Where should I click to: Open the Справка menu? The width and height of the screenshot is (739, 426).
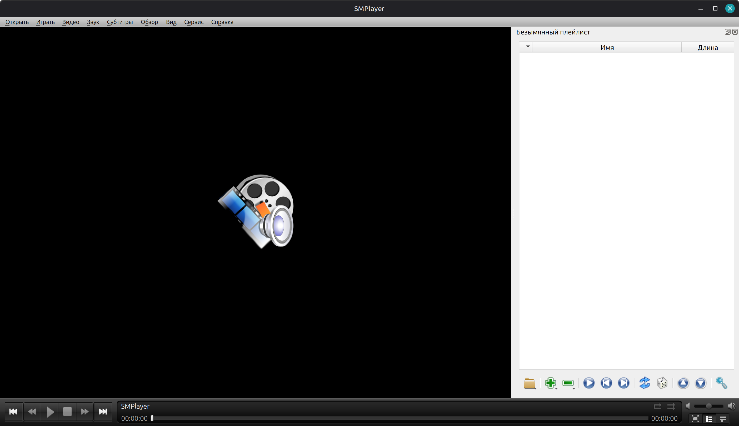(222, 22)
